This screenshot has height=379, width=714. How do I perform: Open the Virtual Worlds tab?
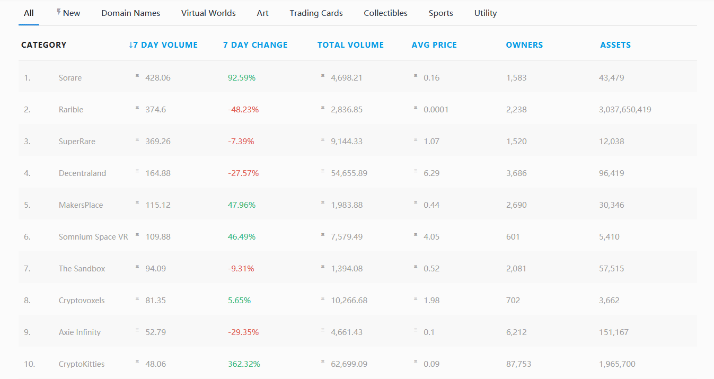208,13
